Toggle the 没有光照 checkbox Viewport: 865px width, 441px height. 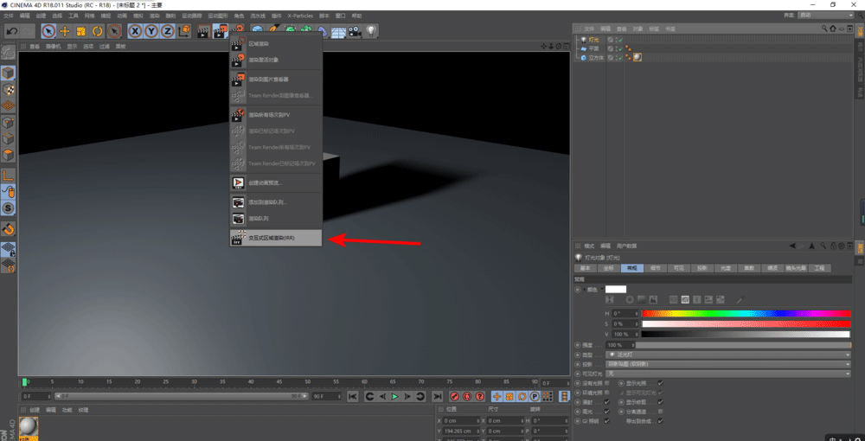pyautogui.click(x=607, y=382)
